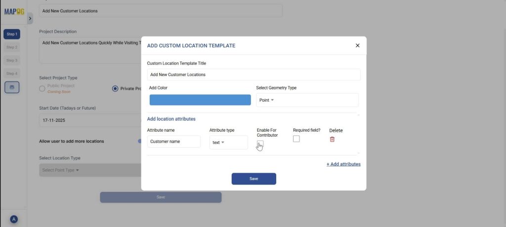Click the MAPOG logo
The image size is (506, 227).
(x=14, y=12)
